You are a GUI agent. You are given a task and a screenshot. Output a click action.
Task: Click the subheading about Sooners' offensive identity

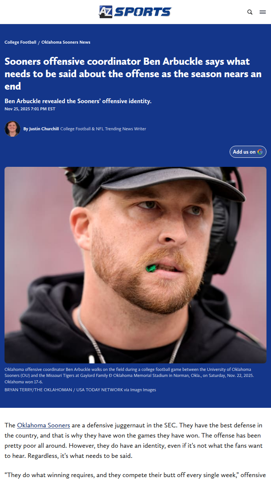(78, 101)
